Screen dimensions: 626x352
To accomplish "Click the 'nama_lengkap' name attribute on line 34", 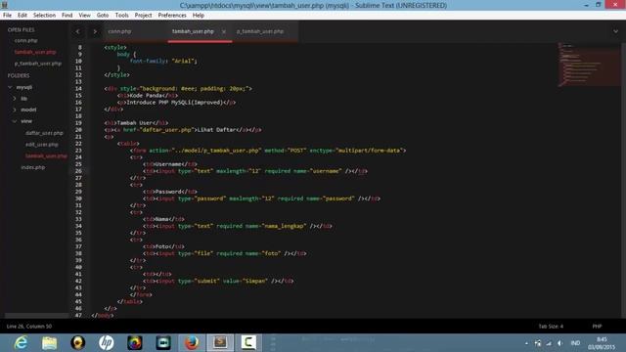I will tap(285, 226).
